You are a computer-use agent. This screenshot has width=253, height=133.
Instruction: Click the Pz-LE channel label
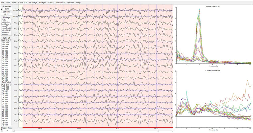click(x=16, y=121)
